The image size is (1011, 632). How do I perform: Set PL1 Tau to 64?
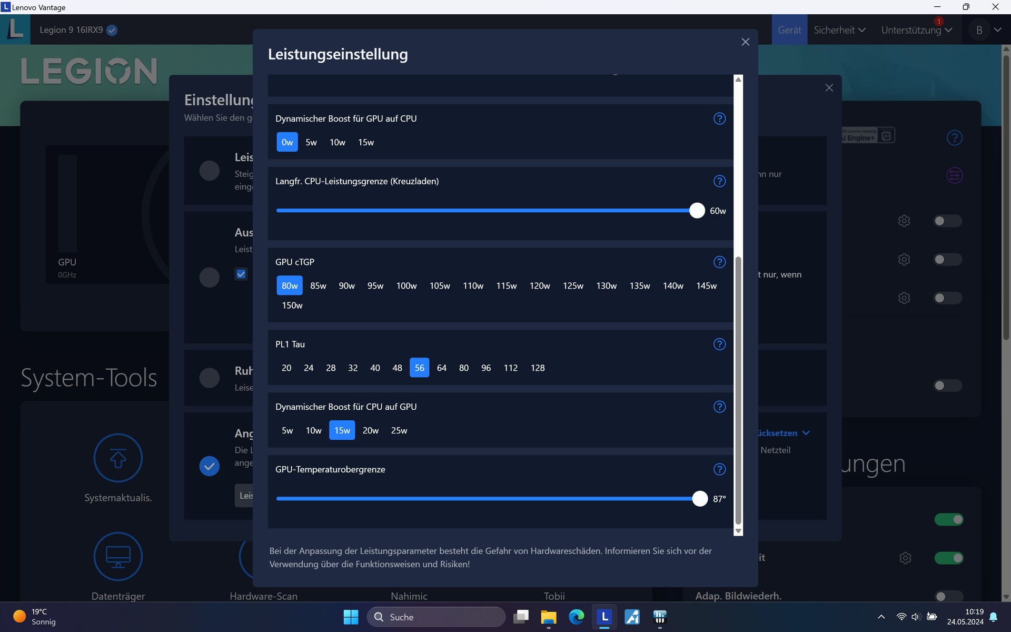(441, 368)
